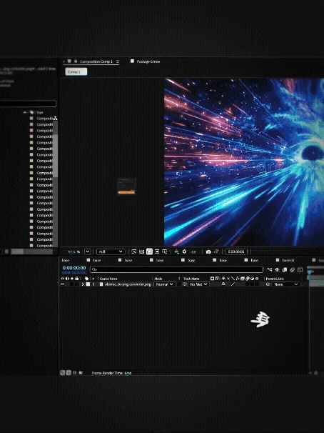The image size is (324, 433).
Task: Open the Normal blending mode dropdown
Action: pyautogui.click(x=164, y=284)
